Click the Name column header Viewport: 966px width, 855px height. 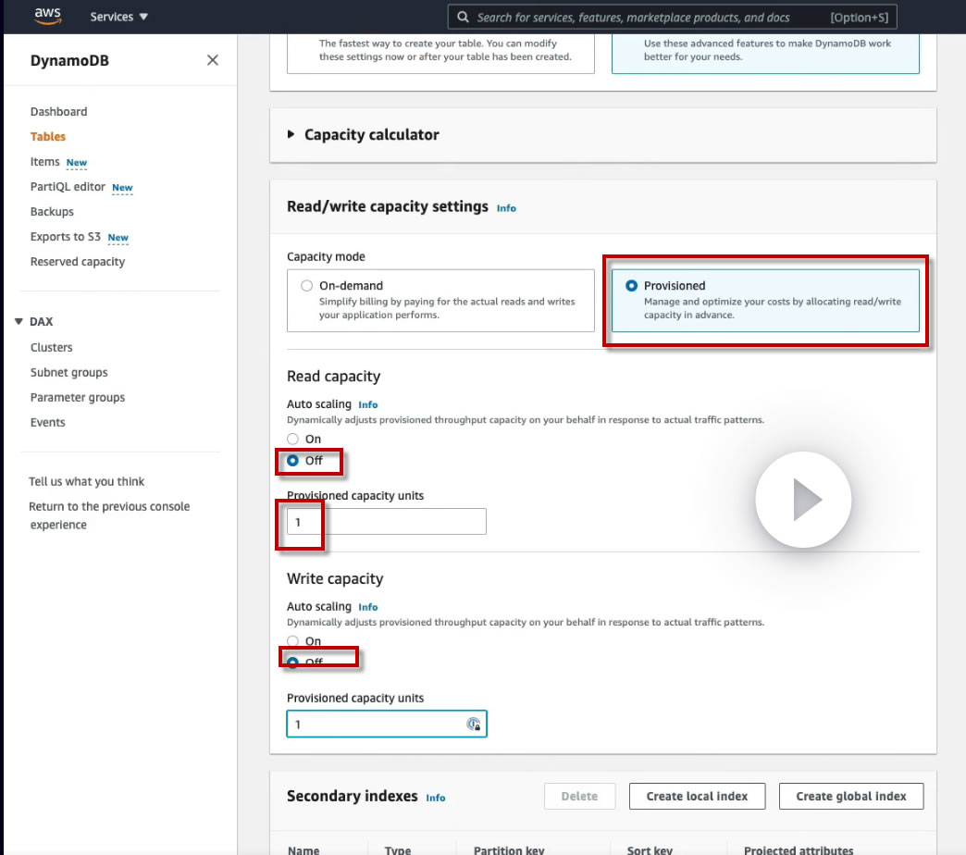pyautogui.click(x=303, y=849)
